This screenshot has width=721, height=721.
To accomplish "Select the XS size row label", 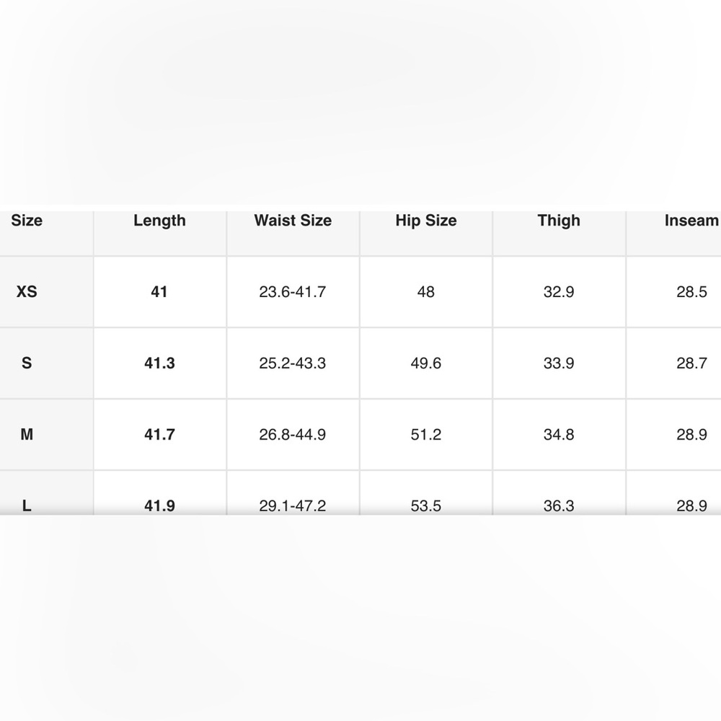I will [x=27, y=292].
